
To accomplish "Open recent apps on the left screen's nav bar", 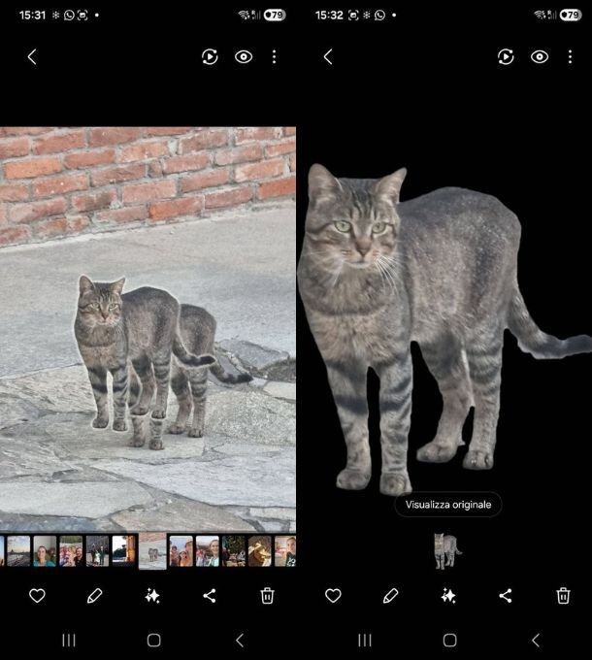I will click(69, 641).
